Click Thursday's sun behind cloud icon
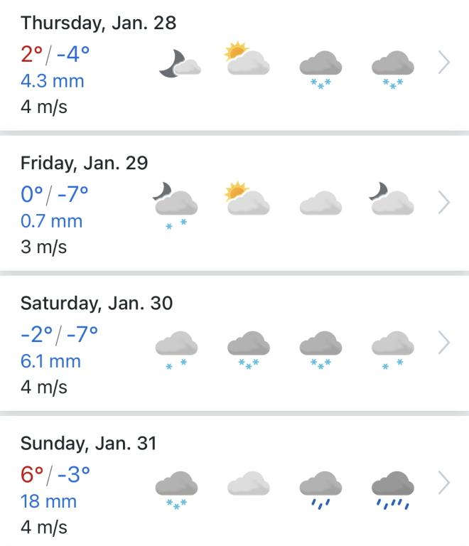 tap(247, 60)
